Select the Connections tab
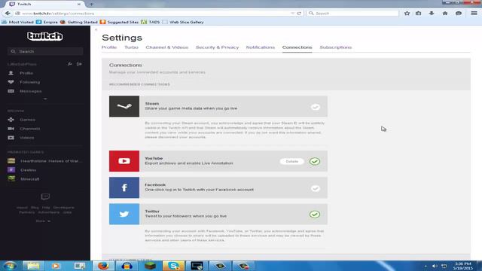This screenshot has height=271, width=482. (297, 47)
